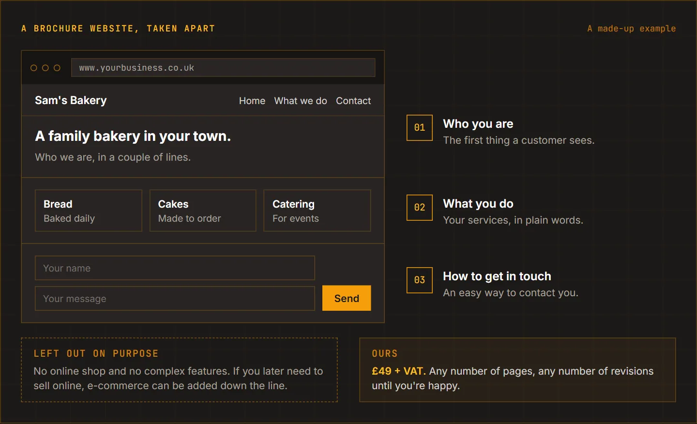This screenshot has height=424, width=697.
Task: Click the Send button
Action: click(x=347, y=298)
